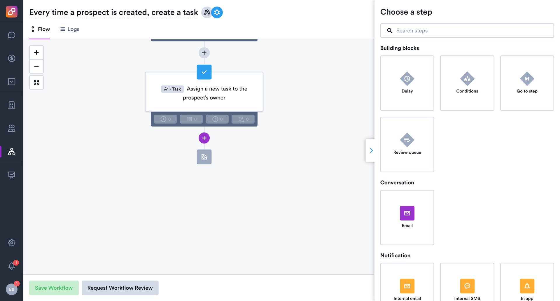Click the Save Workflow button
Viewport: 560px width, 301px height.
(54, 288)
